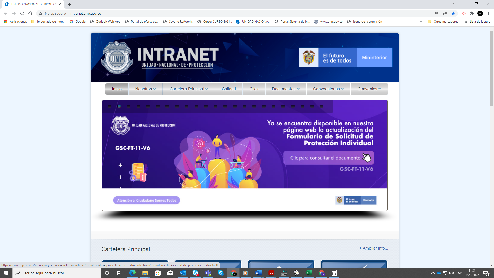Open Adobe Acrobat from the taskbar
This screenshot has height=278, width=494.
point(271,273)
